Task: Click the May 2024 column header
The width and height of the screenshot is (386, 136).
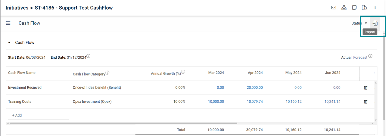Action: click(x=294, y=72)
